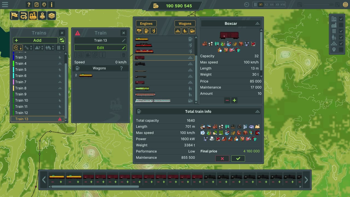
Task: Filter wagons by cargo type
Action: (x=178, y=31)
